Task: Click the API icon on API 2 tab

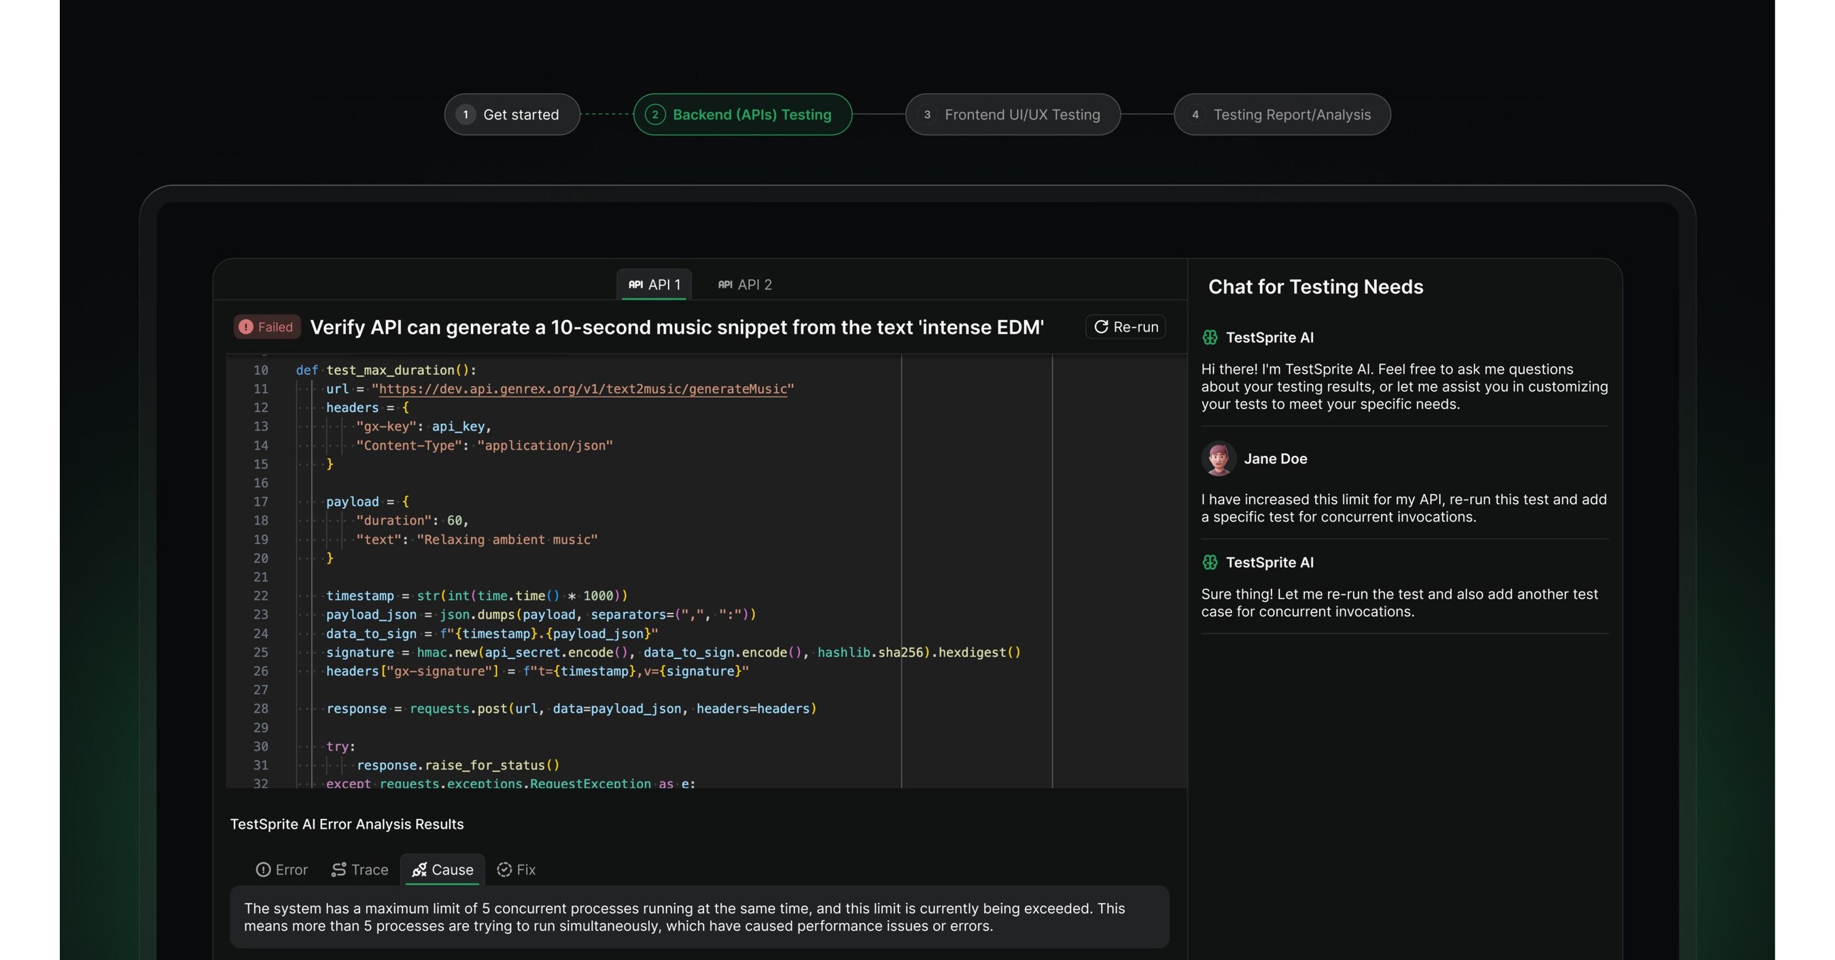Action: [725, 284]
